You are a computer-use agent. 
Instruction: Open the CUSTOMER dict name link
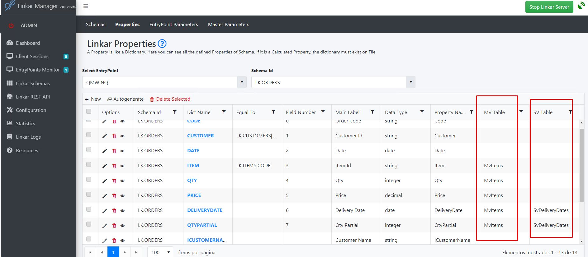[201, 136]
